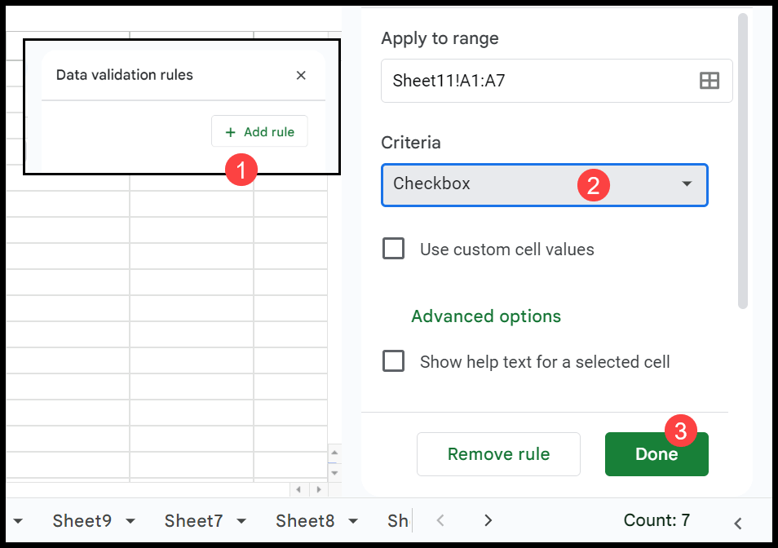
Task: Confirm with the Done button
Action: coord(656,453)
